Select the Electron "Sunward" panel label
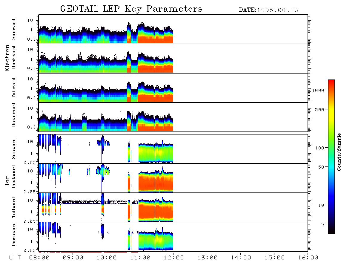The width and height of the screenshot is (341, 263). [x=14, y=29]
